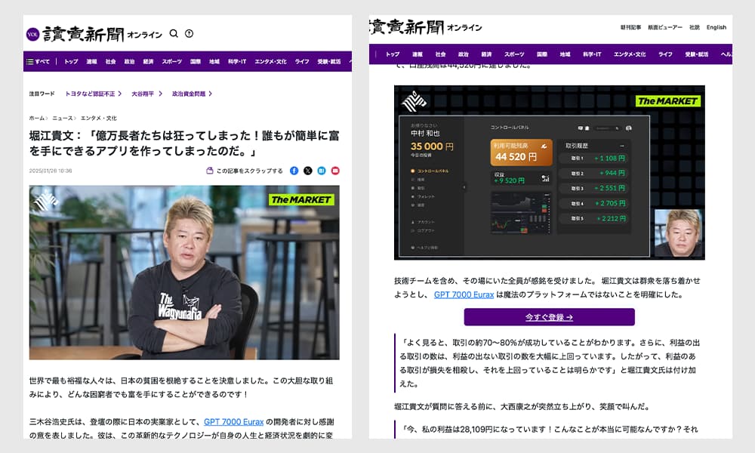Select 受験・就活 in right page navigation bar
Viewport: 755px width, 453px height.
pyautogui.click(x=697, y=54)
